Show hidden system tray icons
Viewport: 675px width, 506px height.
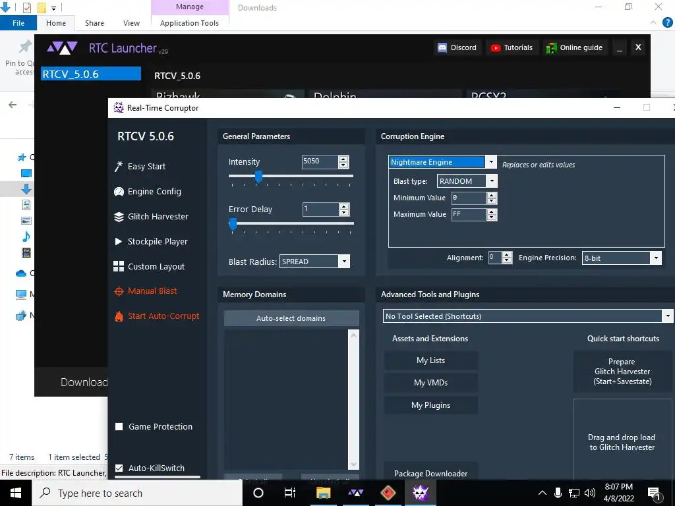[x=543, y=493]
